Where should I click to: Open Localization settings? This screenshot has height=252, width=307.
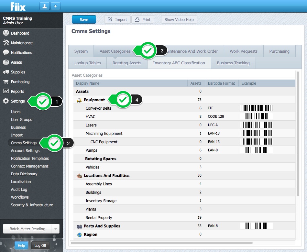21,182
